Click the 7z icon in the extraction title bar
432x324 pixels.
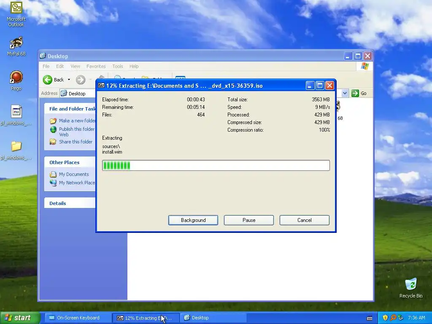pyautogui.click(x=101, y=85)
